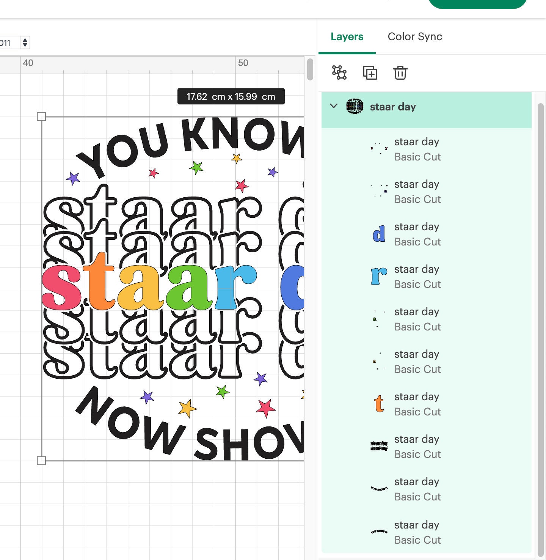
Task: Select the orange letter t Basic Cut layer
Action: point(416,404)
